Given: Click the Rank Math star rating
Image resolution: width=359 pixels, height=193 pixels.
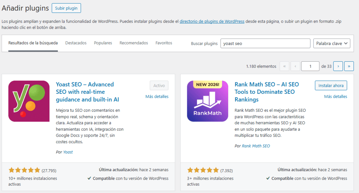Looking at the screenshot, I should [203, 170].
